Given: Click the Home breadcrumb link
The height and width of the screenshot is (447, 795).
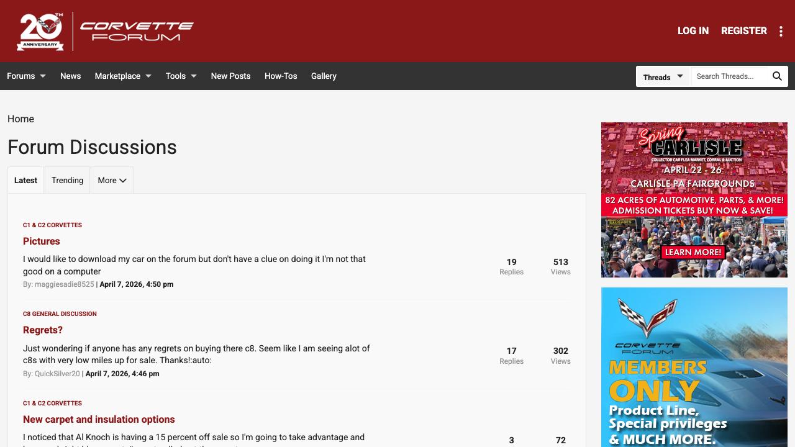Looking at the screenshot, I should point(20,119).
